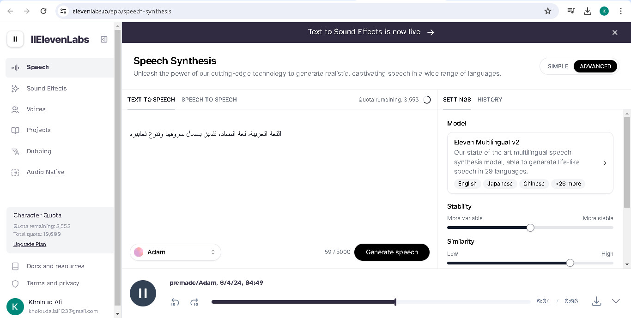
Task: Switch to the SPEECH TO SPEECH tab
Action: point(209,100)
